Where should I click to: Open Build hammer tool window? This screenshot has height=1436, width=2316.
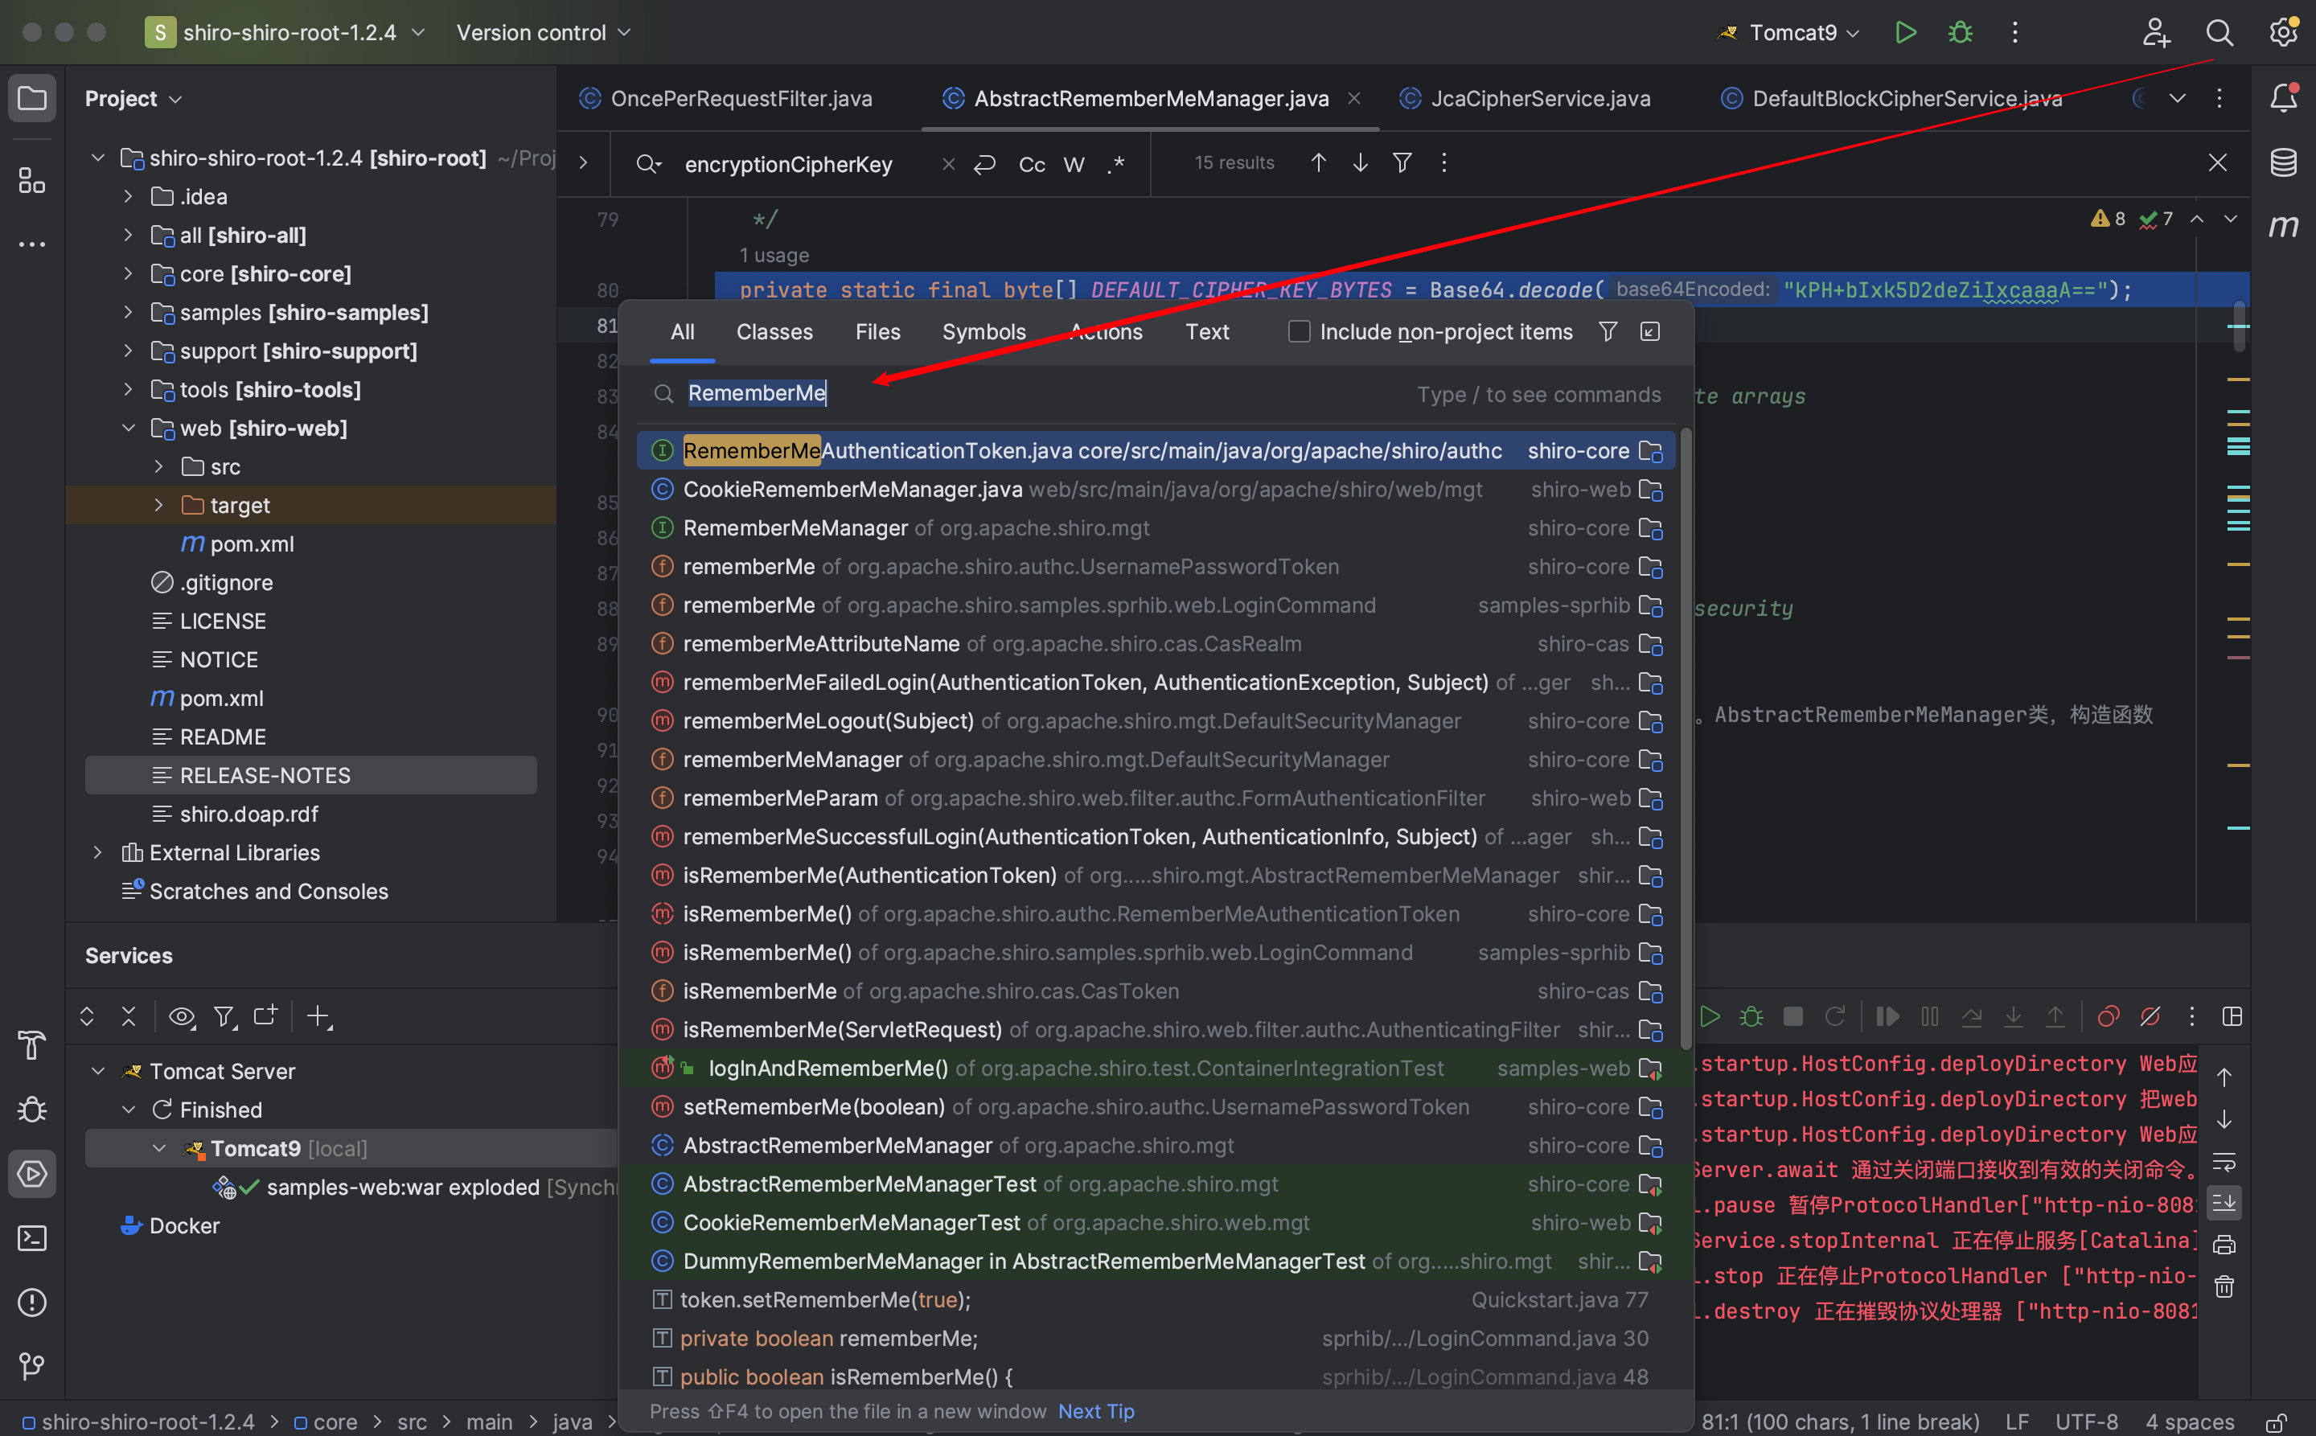coord(32,1046)
